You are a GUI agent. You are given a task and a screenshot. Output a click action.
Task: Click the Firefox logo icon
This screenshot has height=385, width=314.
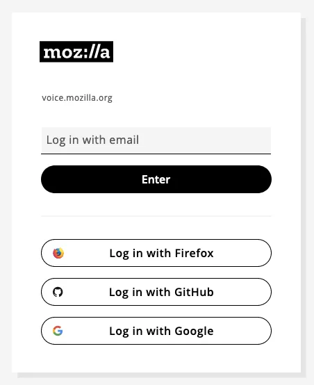point(58,253)
